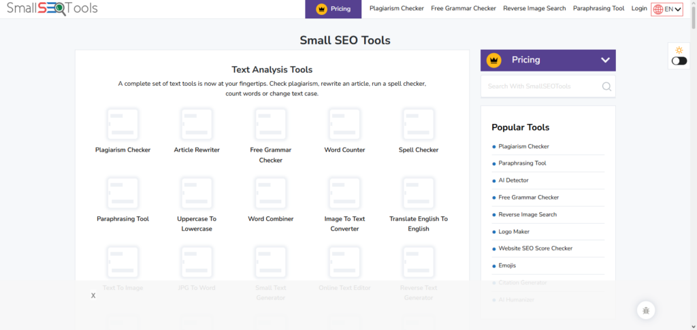The height and width of the screenshot is (330, 697).
Task: Click the sun light-mode icon
Action: tap(679, 50)
